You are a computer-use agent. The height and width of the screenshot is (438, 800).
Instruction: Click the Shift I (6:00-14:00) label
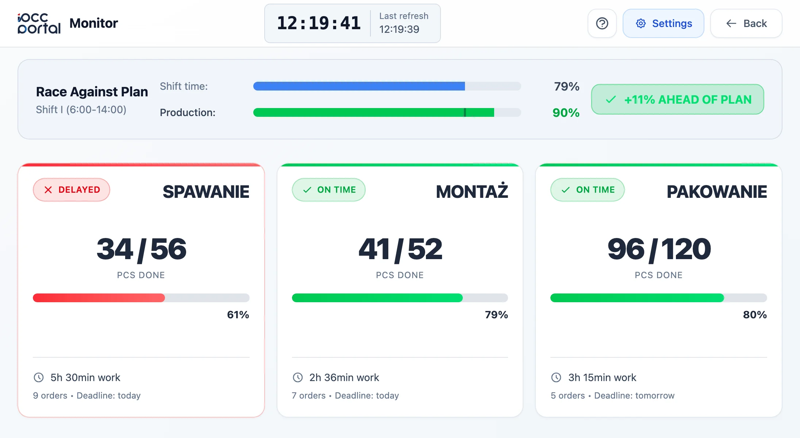pos(81,109)
